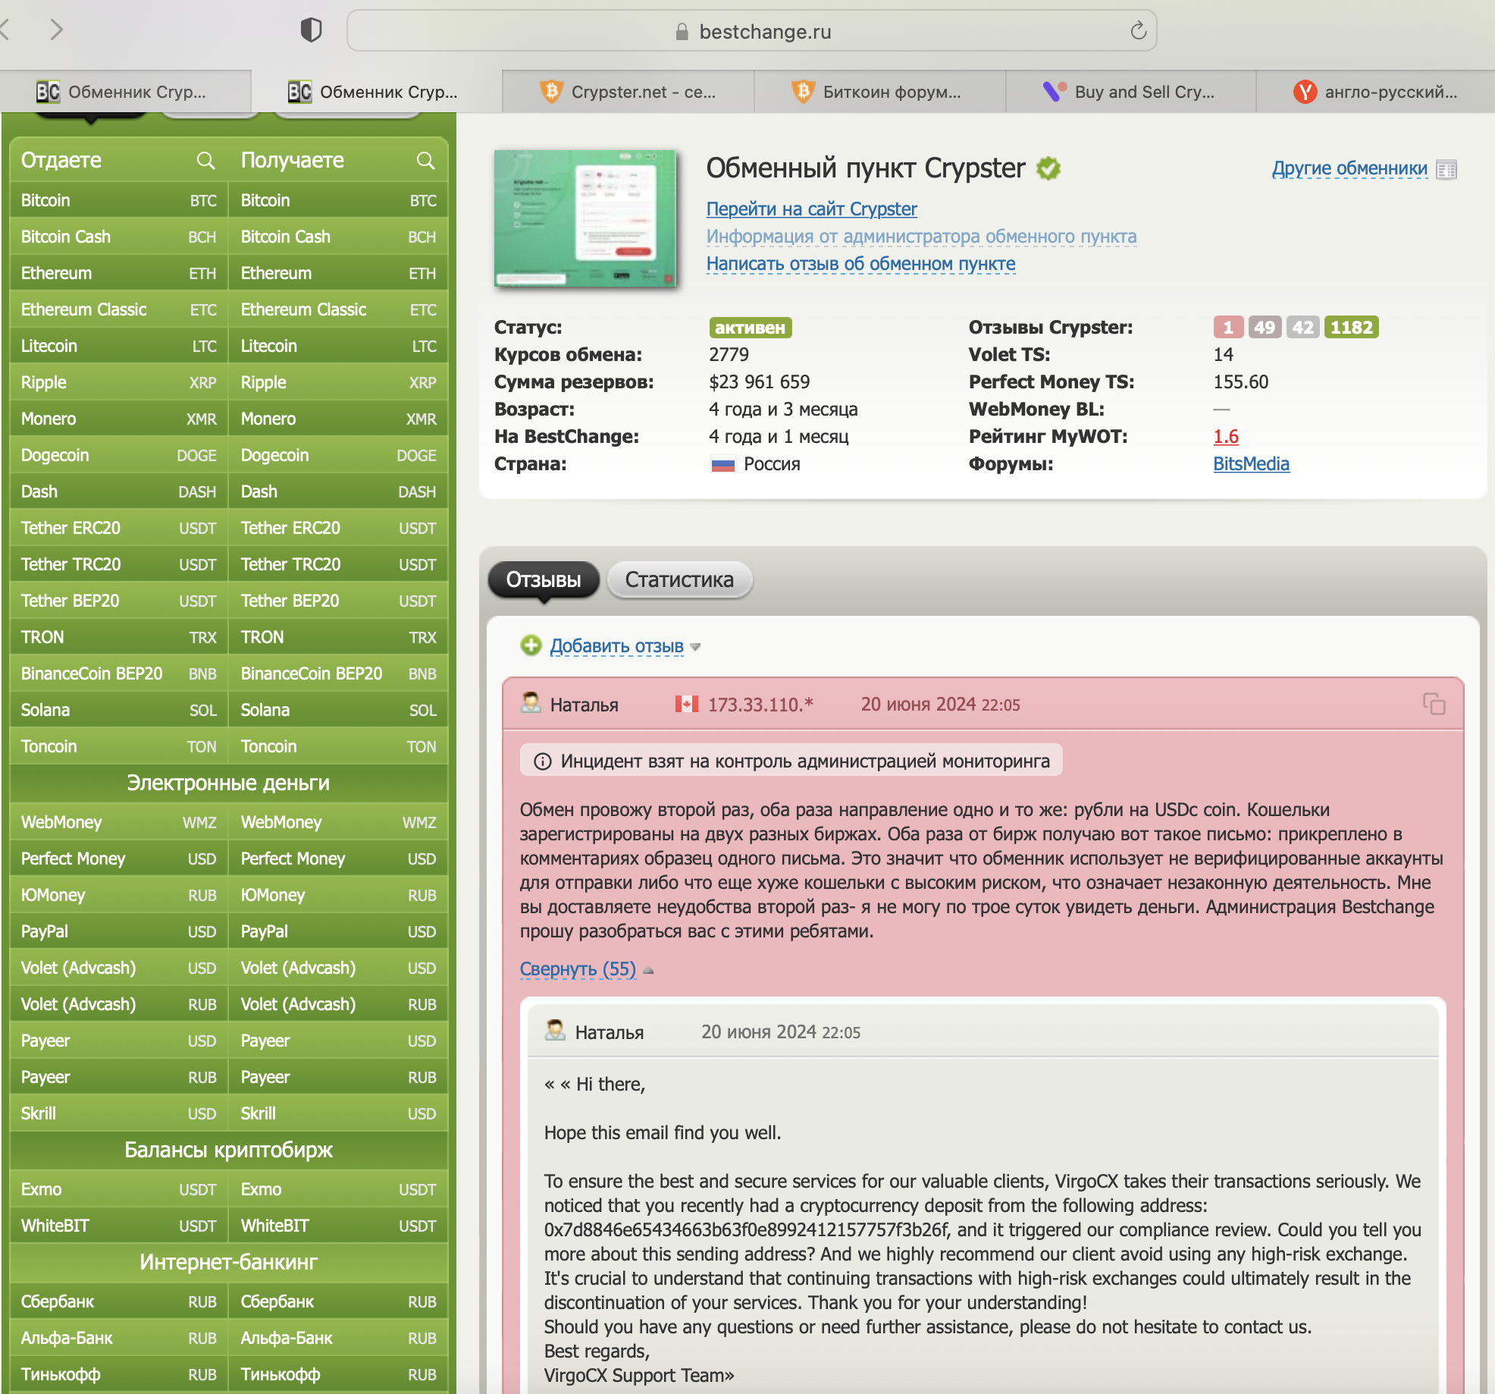Select WhiteBIT USDT in Отдаете column
The width and height of the screenshot is (1495, 1394).
pos(119,1226)
